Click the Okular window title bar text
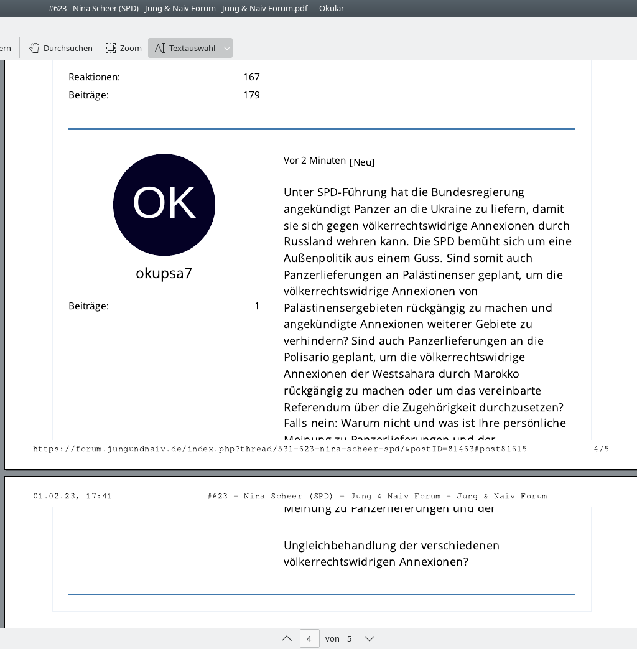Viewport: 637px width, 649px height. point(196,8)
